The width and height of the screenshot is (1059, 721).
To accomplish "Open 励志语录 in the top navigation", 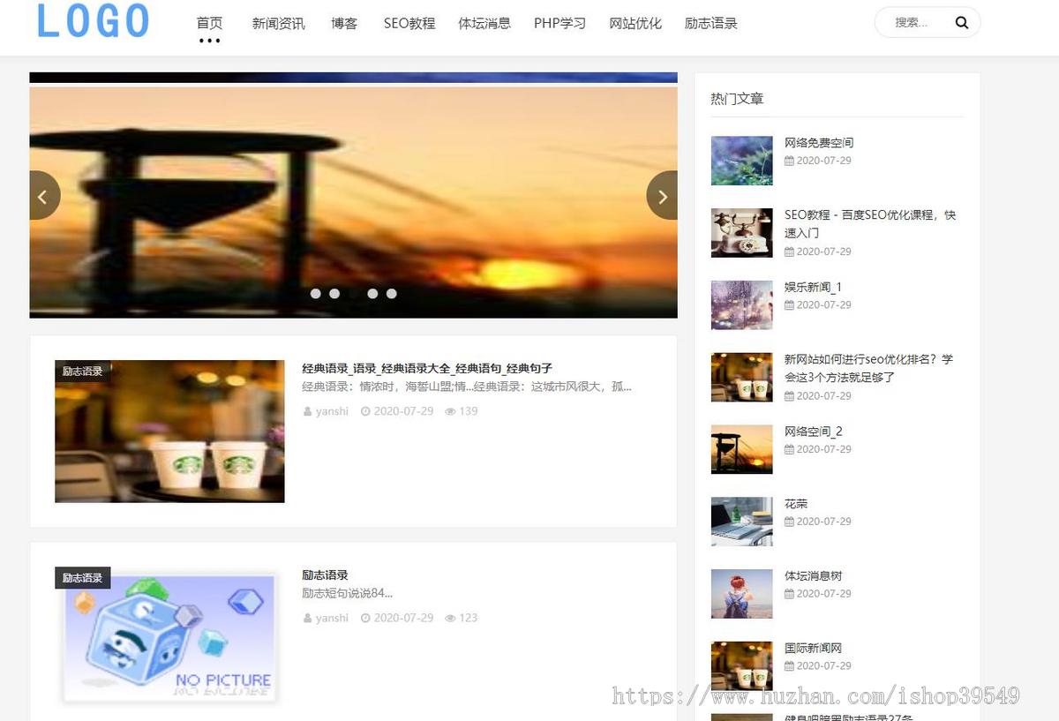I will [x=711, y=23].
